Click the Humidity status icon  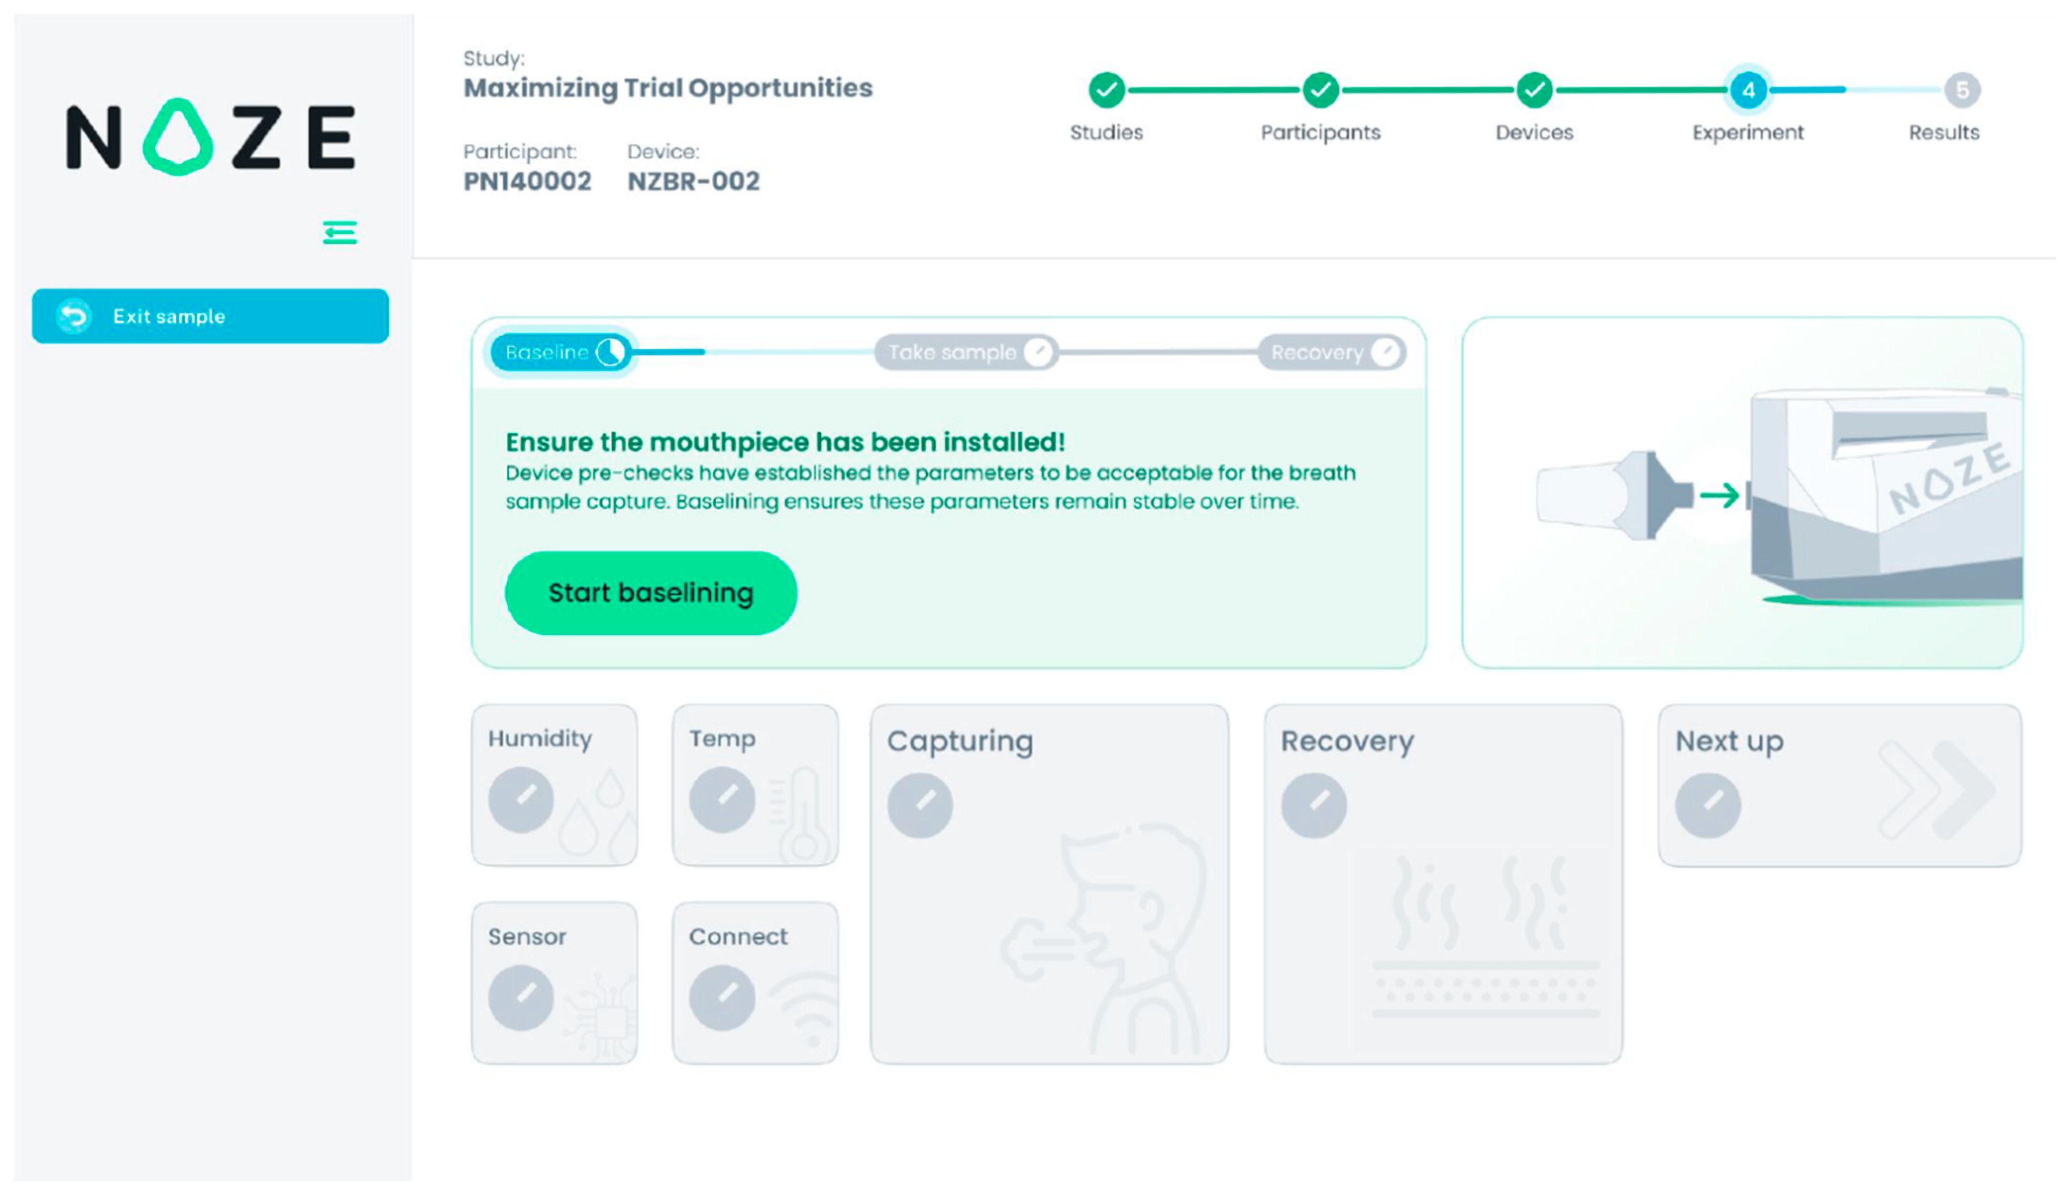tap(521, 799)
